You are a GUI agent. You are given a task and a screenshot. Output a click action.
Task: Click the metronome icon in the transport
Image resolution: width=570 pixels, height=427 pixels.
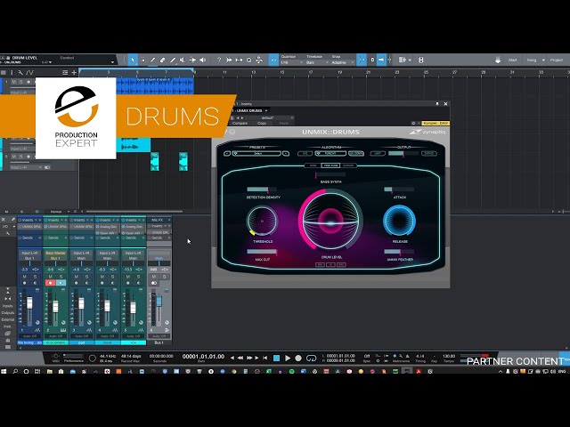point(407,356)
